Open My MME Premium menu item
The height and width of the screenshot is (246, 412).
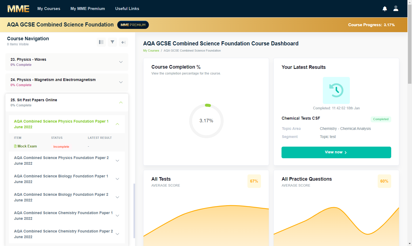point(88,9)
